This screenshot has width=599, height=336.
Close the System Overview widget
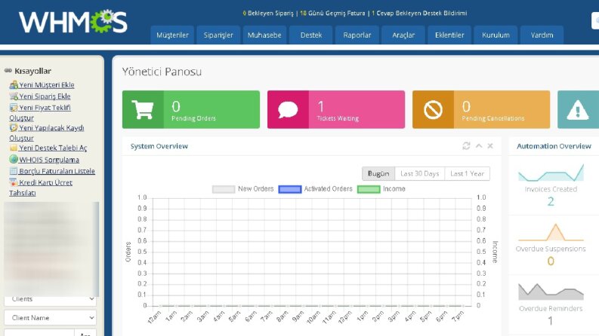coord(490,146)
